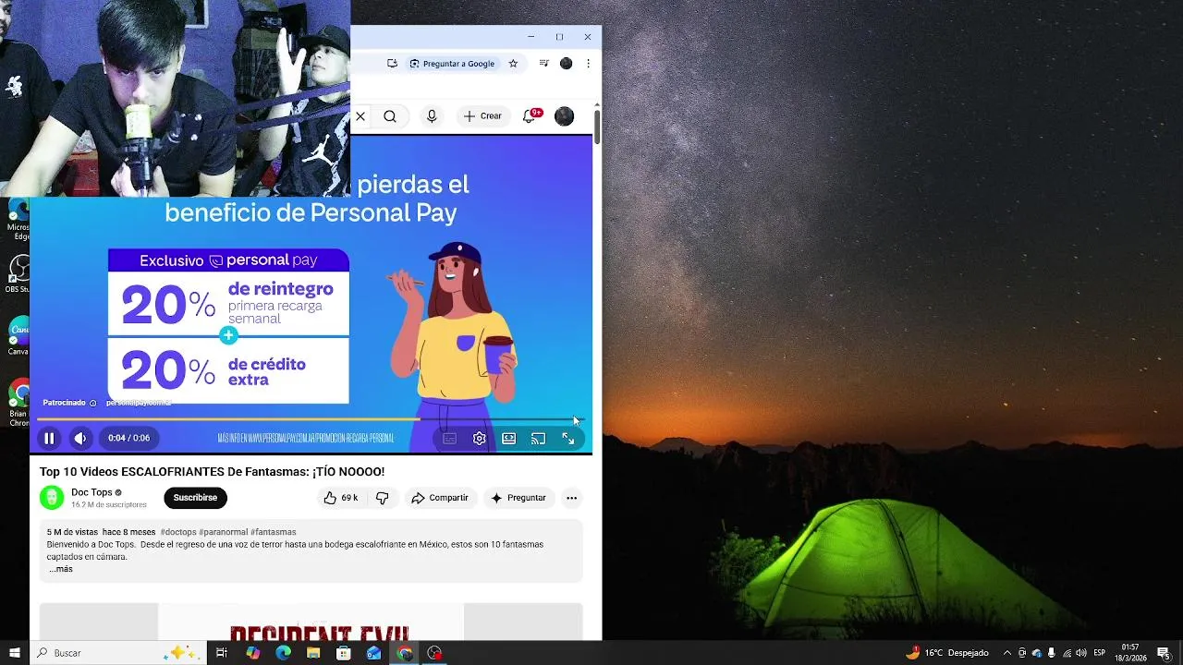This screenshot has width=1183, height=665.
Task: Clear the YouTube search box X
Action: pyautogui.click(x=360, y=116)
